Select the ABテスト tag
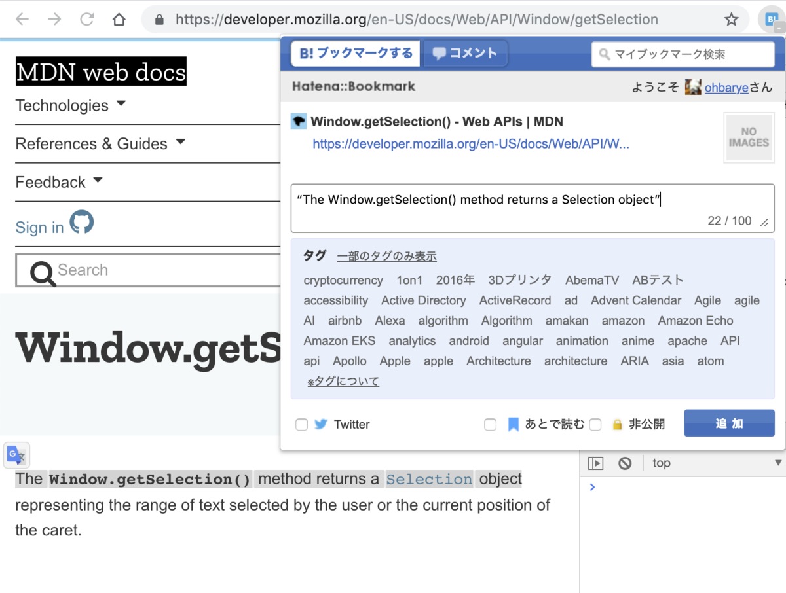The width and height of the screenshot is (786, 593). click(658, 280)
